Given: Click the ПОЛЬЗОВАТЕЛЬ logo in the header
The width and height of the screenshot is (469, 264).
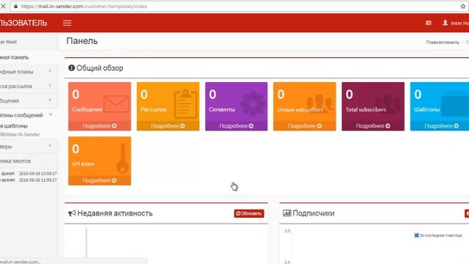Looking at the screenshot, I should click(x=23, y=23).
